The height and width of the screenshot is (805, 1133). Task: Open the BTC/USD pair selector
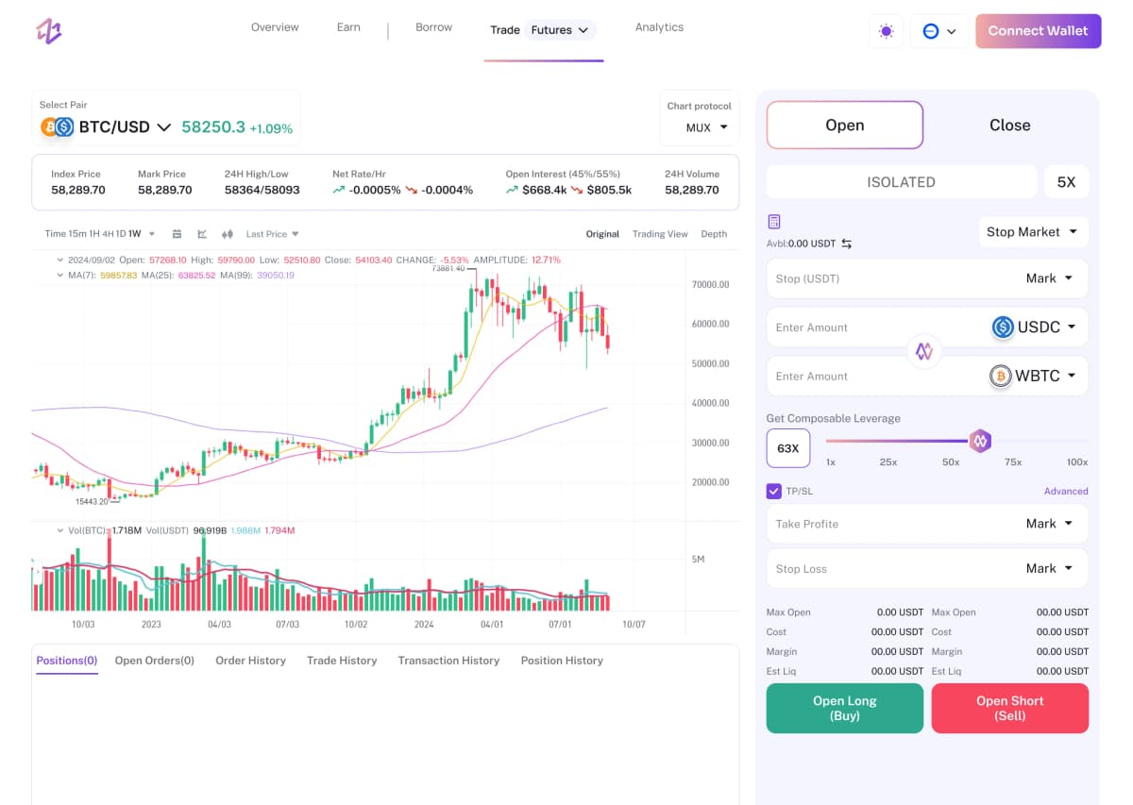pyautogui.click(x=124, y=126)
